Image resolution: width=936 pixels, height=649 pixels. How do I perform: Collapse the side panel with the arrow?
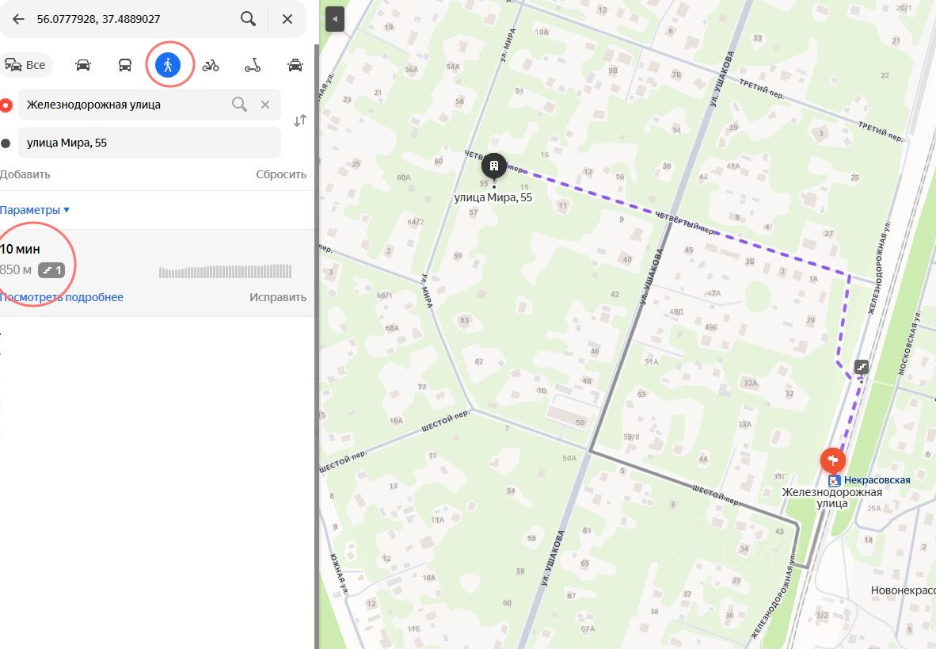click(335, 19)
